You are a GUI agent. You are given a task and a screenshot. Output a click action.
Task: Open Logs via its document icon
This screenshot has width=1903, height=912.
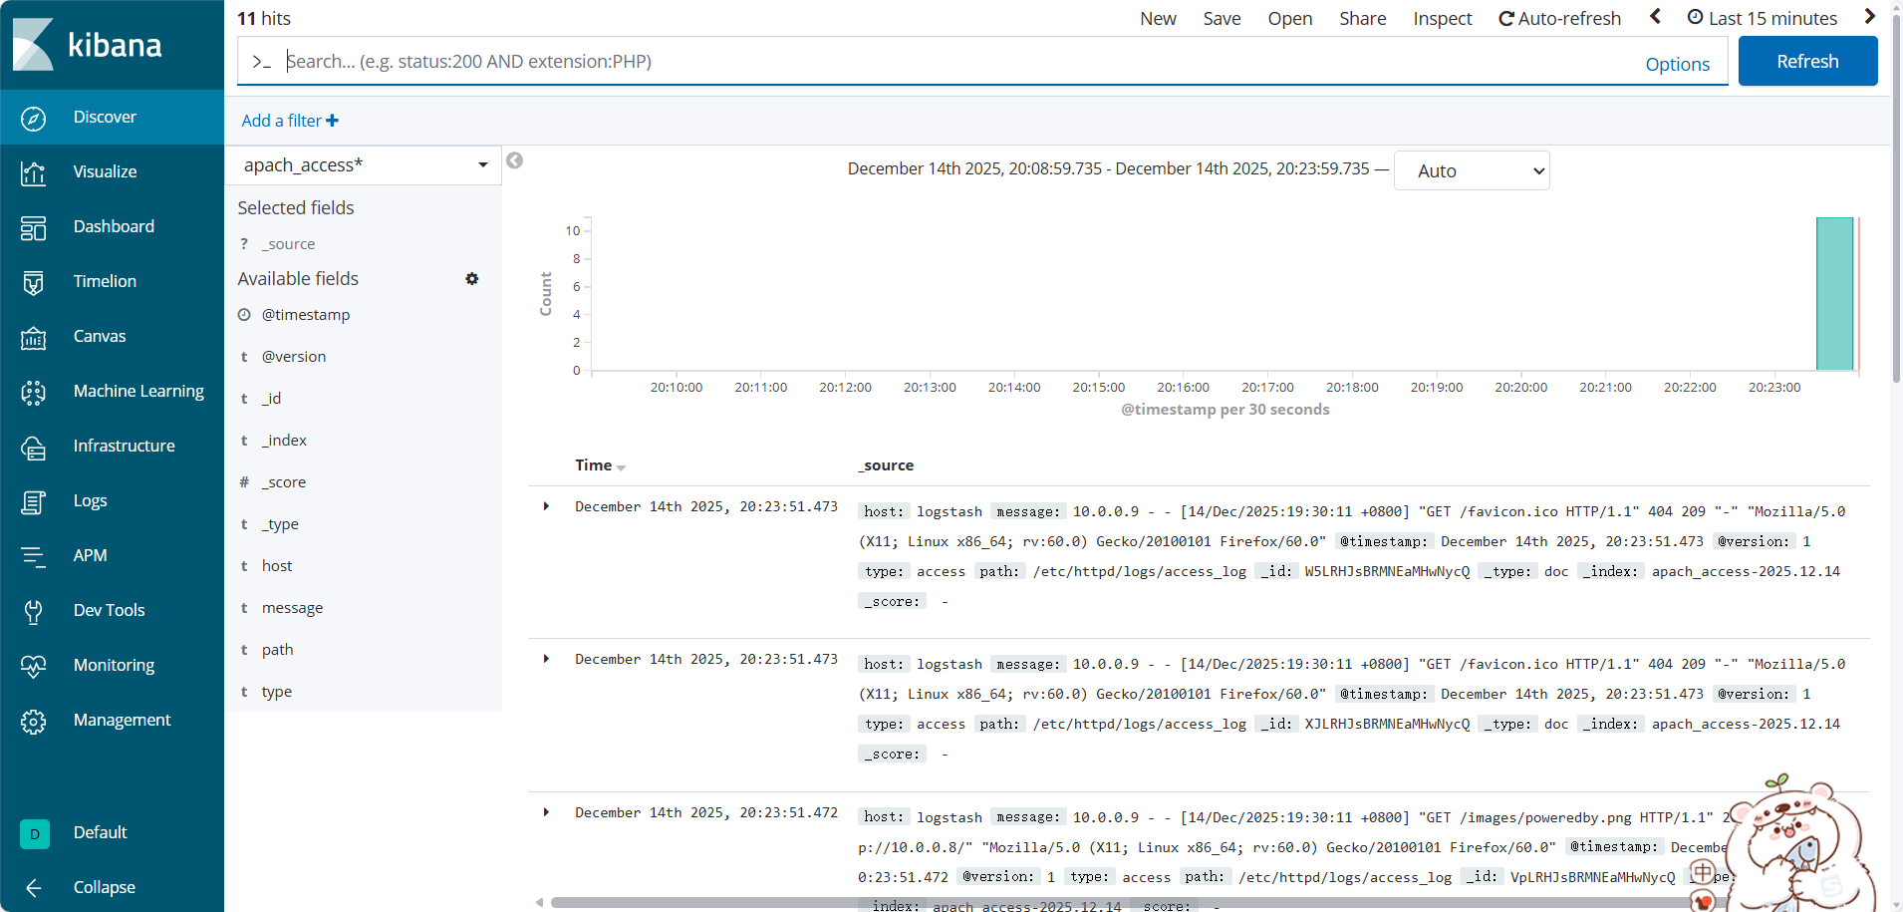pos(33,502)
